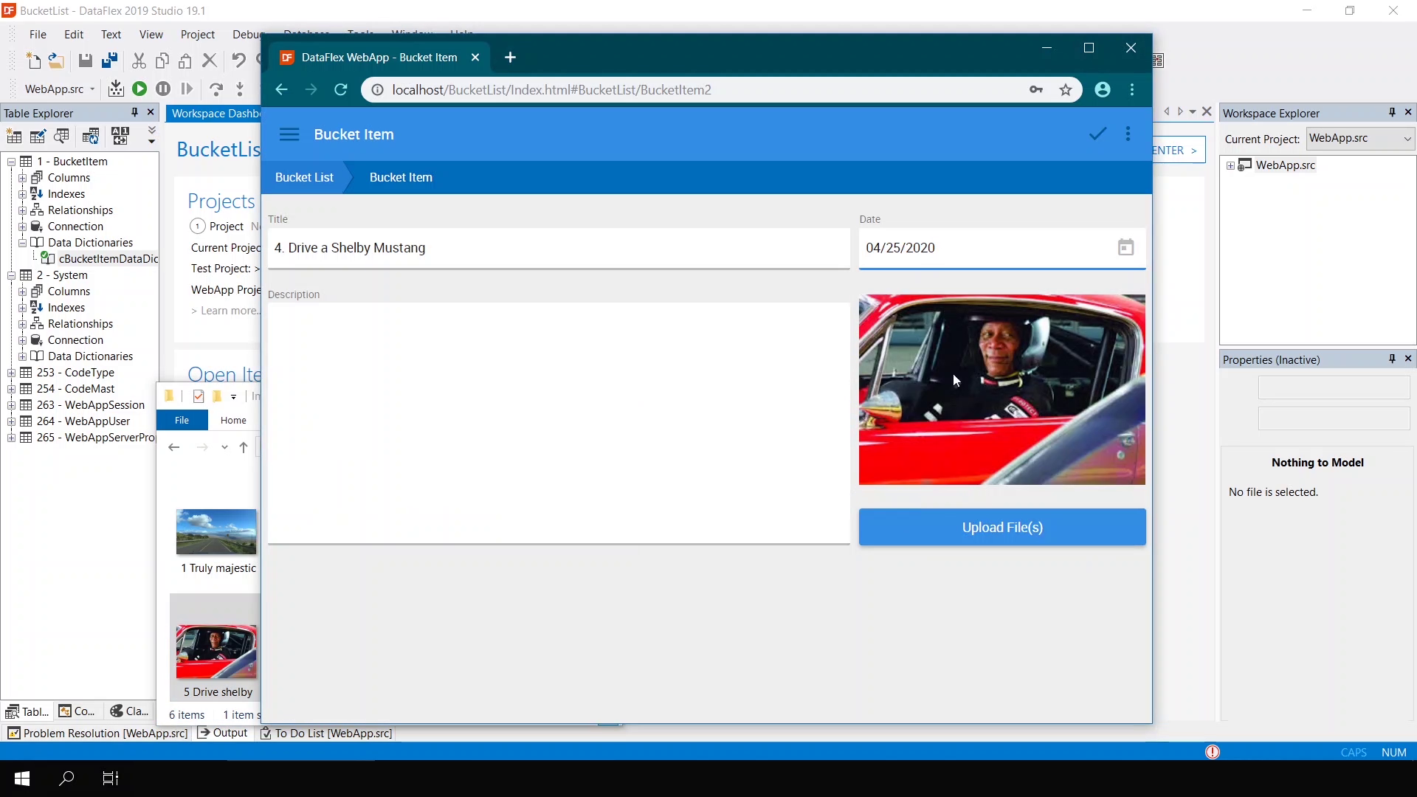Expand the 253 - CodeType table node
Viewport: 1417px width, 797px height.
(11, 373)
